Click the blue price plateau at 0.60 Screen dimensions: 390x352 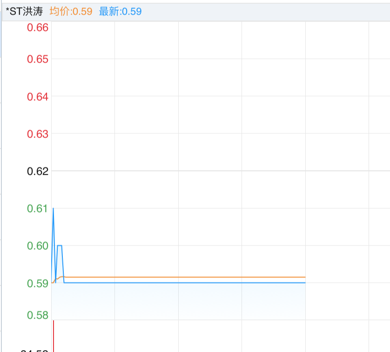point(60,245)
